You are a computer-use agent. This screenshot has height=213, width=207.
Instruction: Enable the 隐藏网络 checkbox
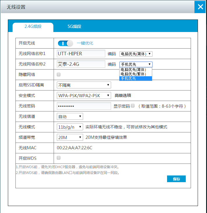[x=59, y=74]
